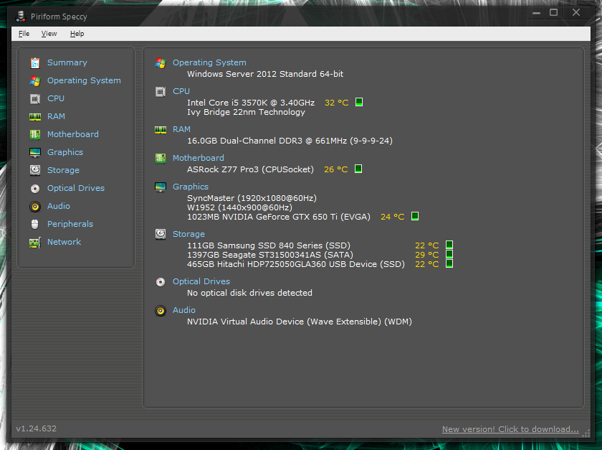The height and width of the screenshot is (450, 602).
Task: Click the CPU chip icon in summary panel
Action: click(x=161, y=92)
